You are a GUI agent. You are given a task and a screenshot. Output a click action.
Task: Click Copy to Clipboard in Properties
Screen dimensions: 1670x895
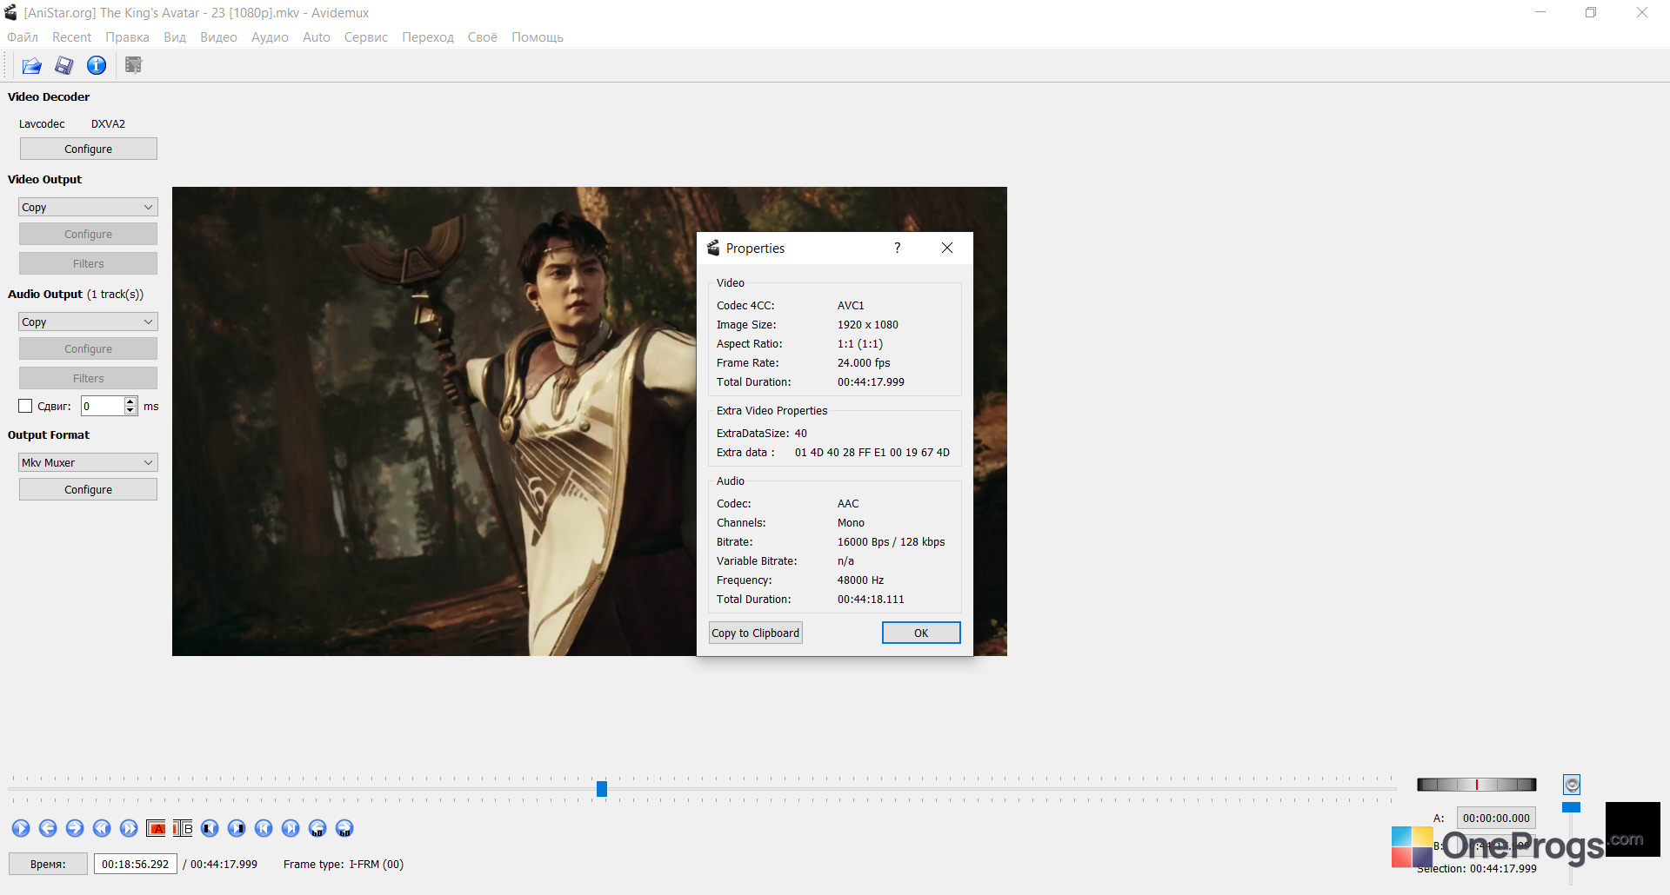(x=755, y=633)
